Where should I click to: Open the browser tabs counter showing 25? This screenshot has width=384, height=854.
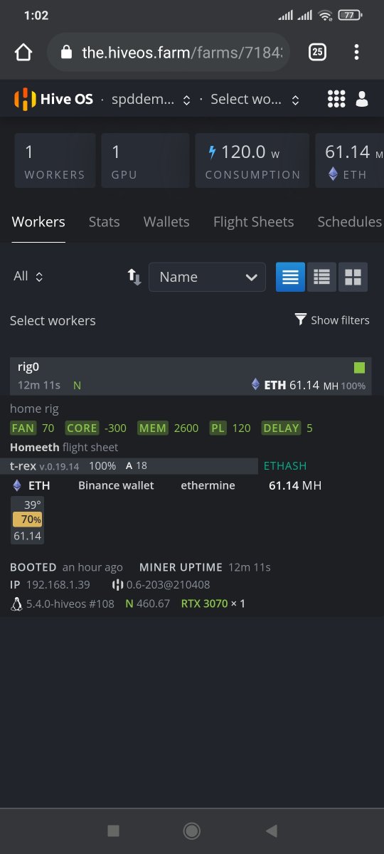(x=317, y=52)
